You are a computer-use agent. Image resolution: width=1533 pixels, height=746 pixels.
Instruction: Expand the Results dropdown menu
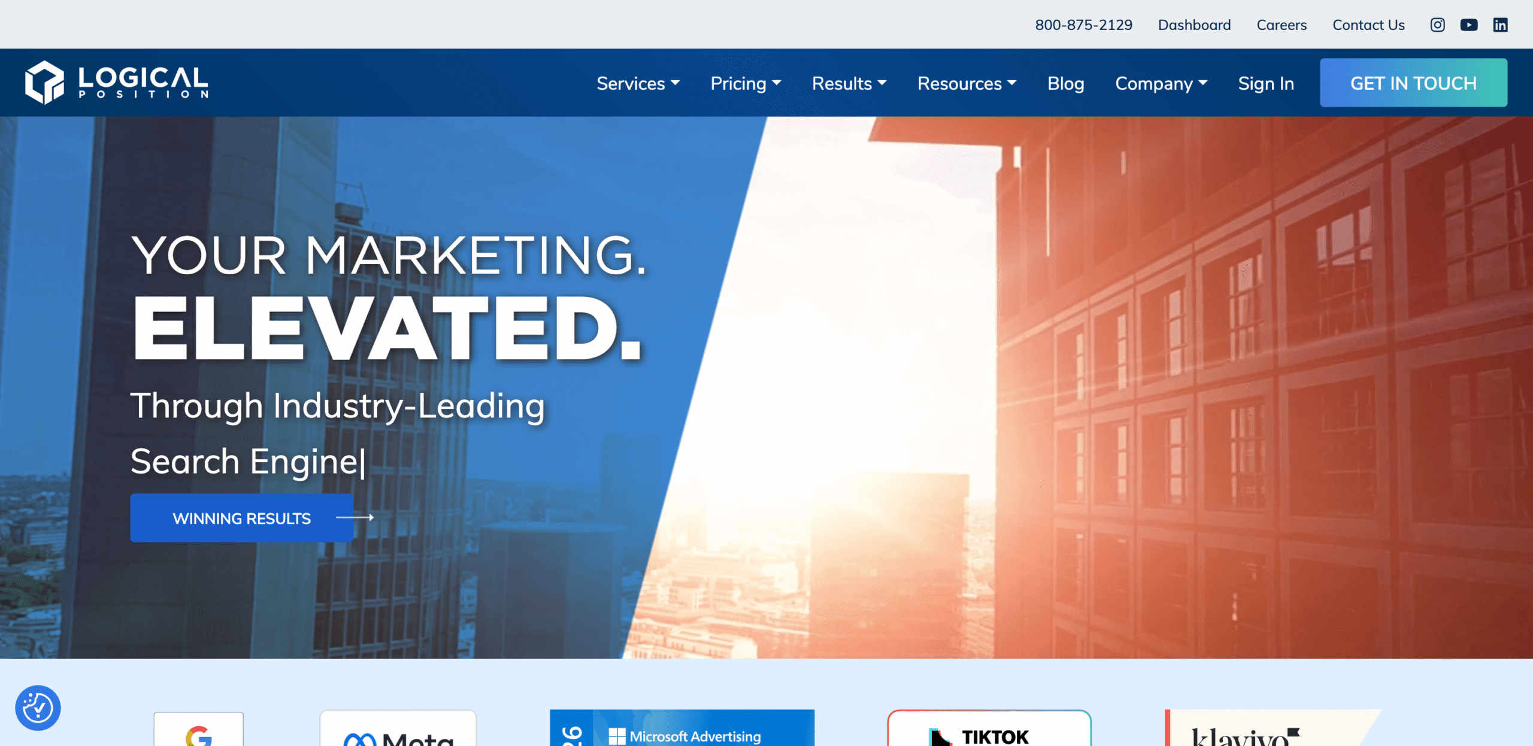(849, 83)
